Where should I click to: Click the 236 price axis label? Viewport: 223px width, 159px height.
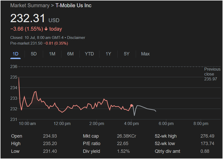(14, 66)
